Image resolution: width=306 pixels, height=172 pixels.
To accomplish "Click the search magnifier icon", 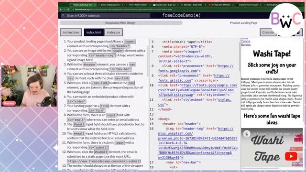I will coord(63,15).
